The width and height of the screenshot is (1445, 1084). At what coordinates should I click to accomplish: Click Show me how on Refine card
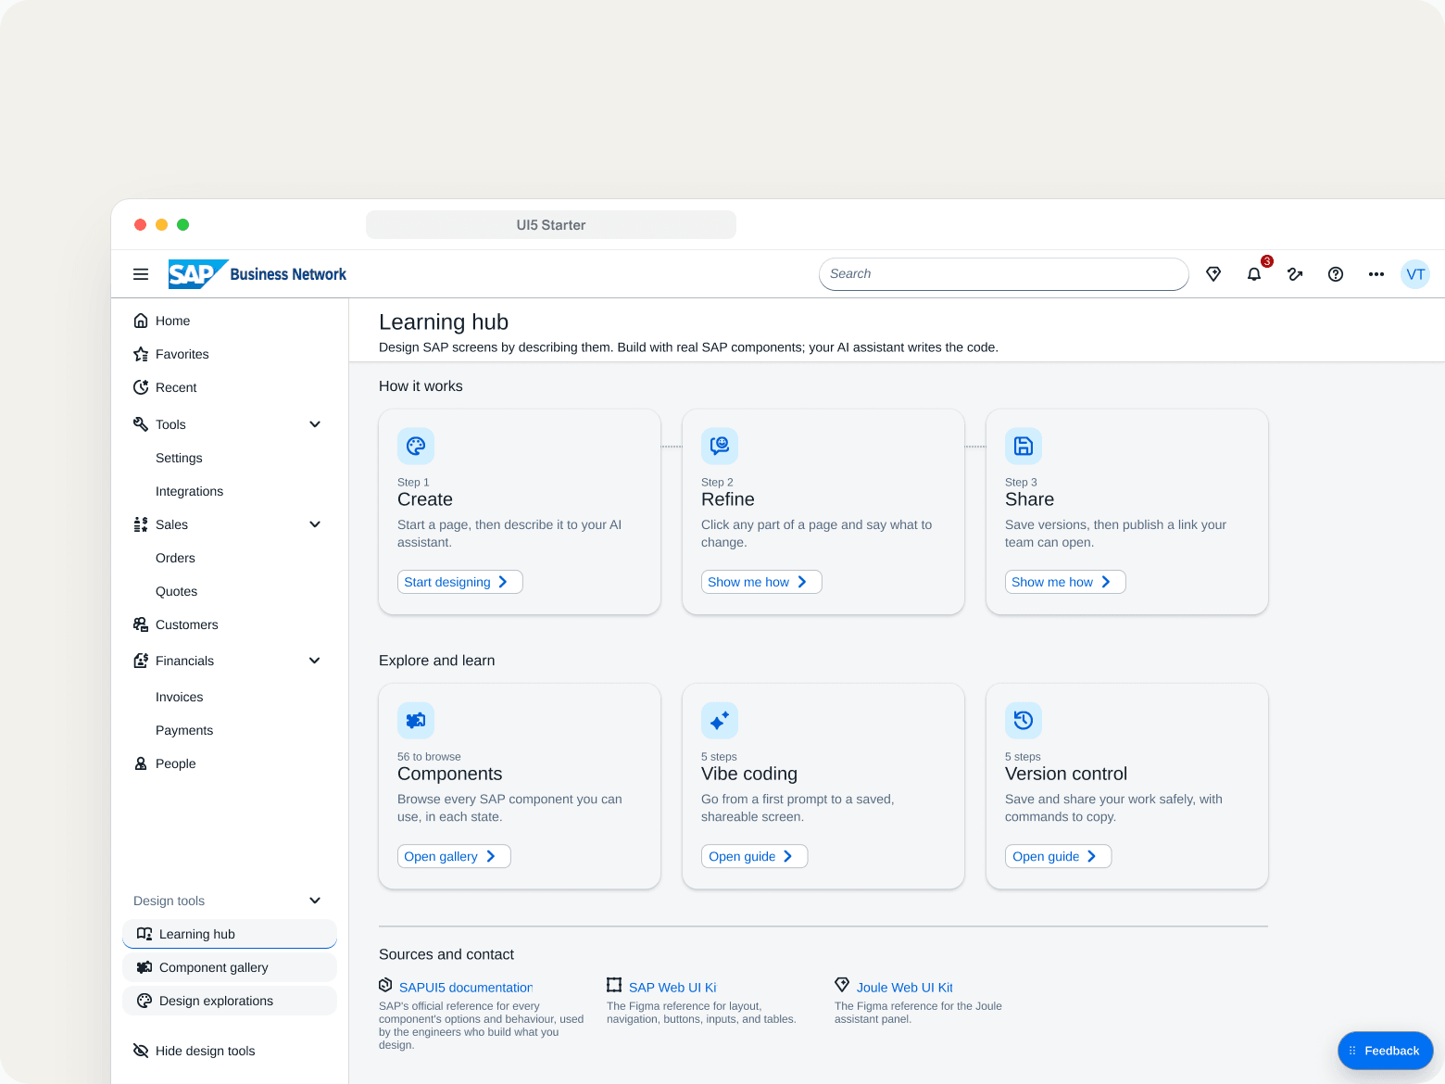coord(761,582)
